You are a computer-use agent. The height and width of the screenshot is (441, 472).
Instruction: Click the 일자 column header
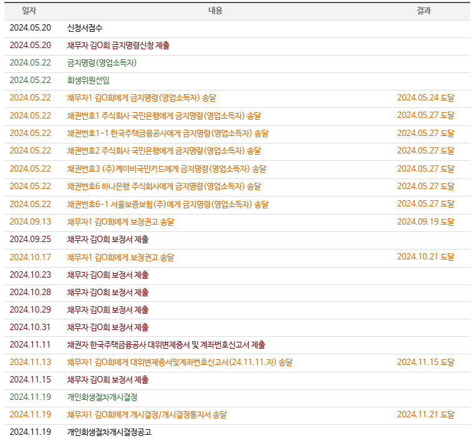click(29, 11)
